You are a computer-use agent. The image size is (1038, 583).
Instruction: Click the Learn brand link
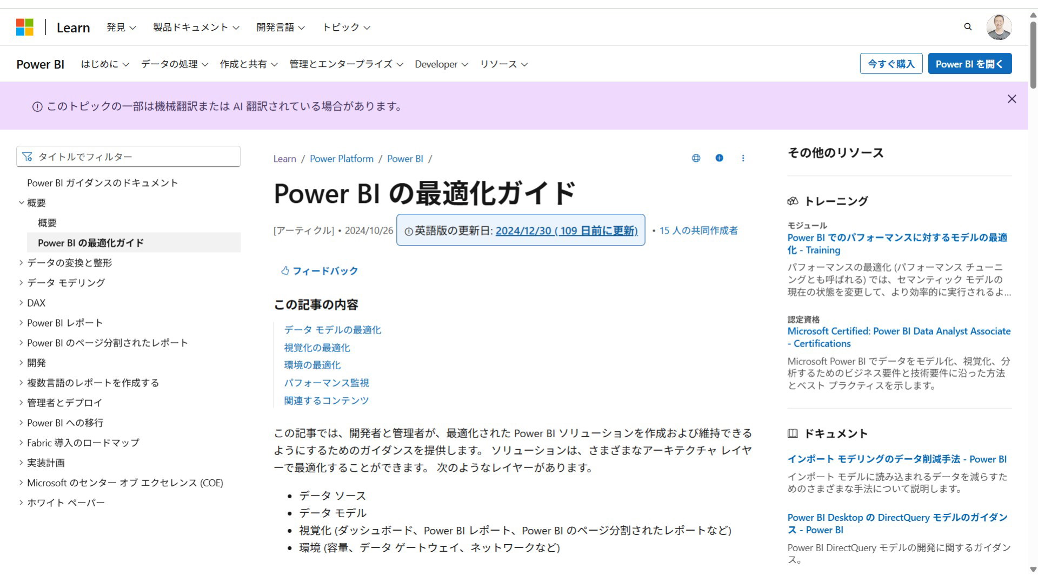click(73, 28)
